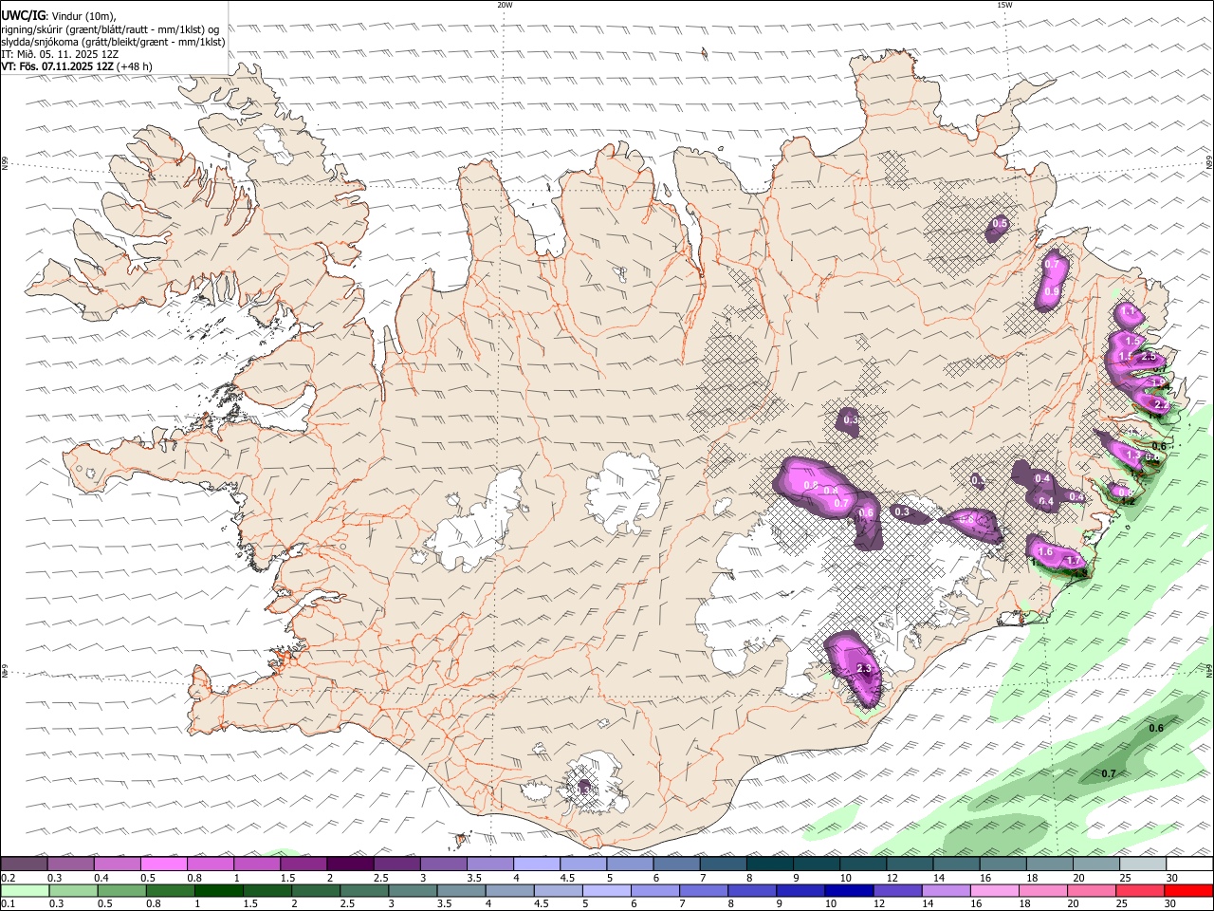This screenshot has height=911, width=1214.
Task: Select bright pink swatch between 0.5 and 0.8 upper legend
Action: pyautogui.click(x=164, y=865)
